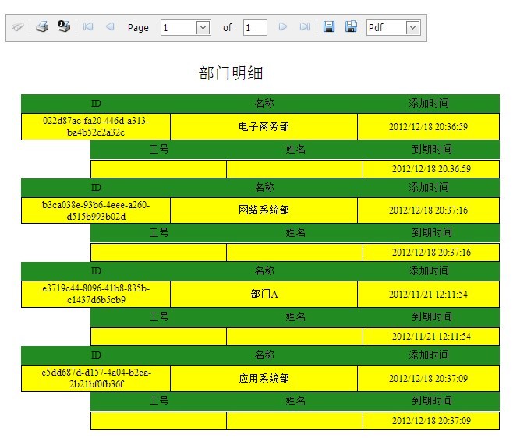Go to first page arrow

pyautogui.click(x=88, y=26)
